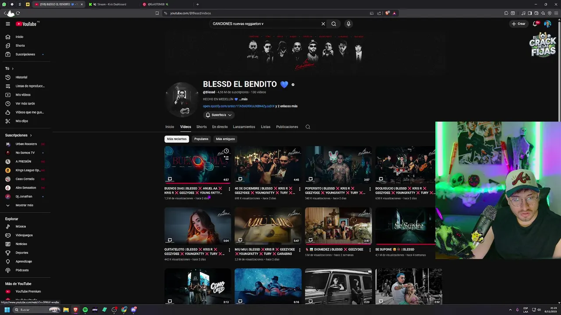561x315 pixels.
Task: Open Ver más tarde in the sidebar
Action: 25,104
